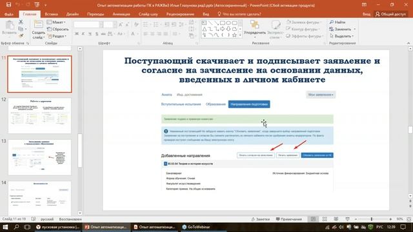The width and height of the screenshot is (413, 232).
Task: Toggle the Заметки notes pane
Action: pos(260,219)
